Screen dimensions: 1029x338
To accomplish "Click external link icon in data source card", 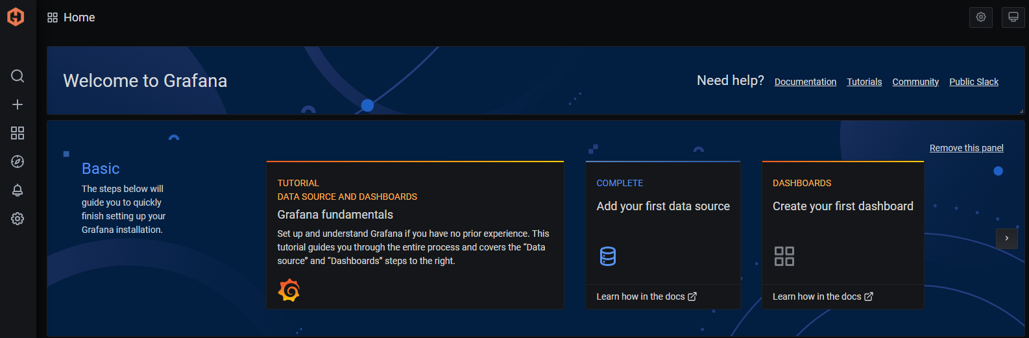I will point(692,296).
